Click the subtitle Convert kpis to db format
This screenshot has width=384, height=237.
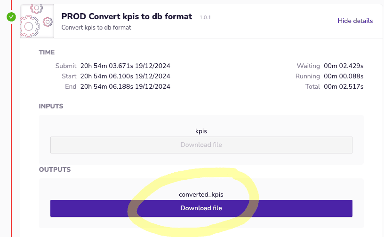[96, 27]
